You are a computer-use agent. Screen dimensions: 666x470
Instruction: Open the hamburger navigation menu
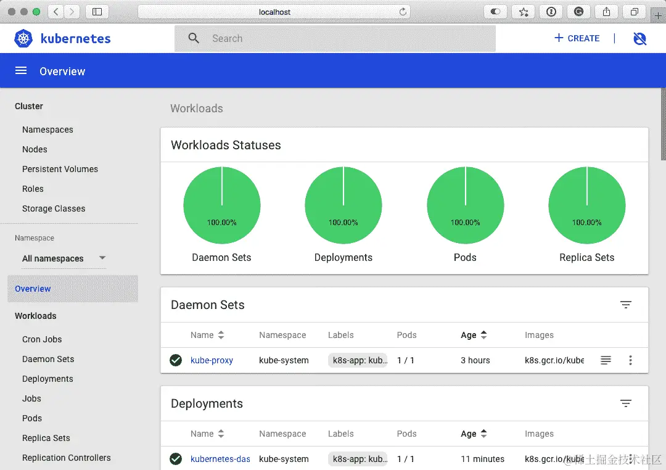[21, 70]
